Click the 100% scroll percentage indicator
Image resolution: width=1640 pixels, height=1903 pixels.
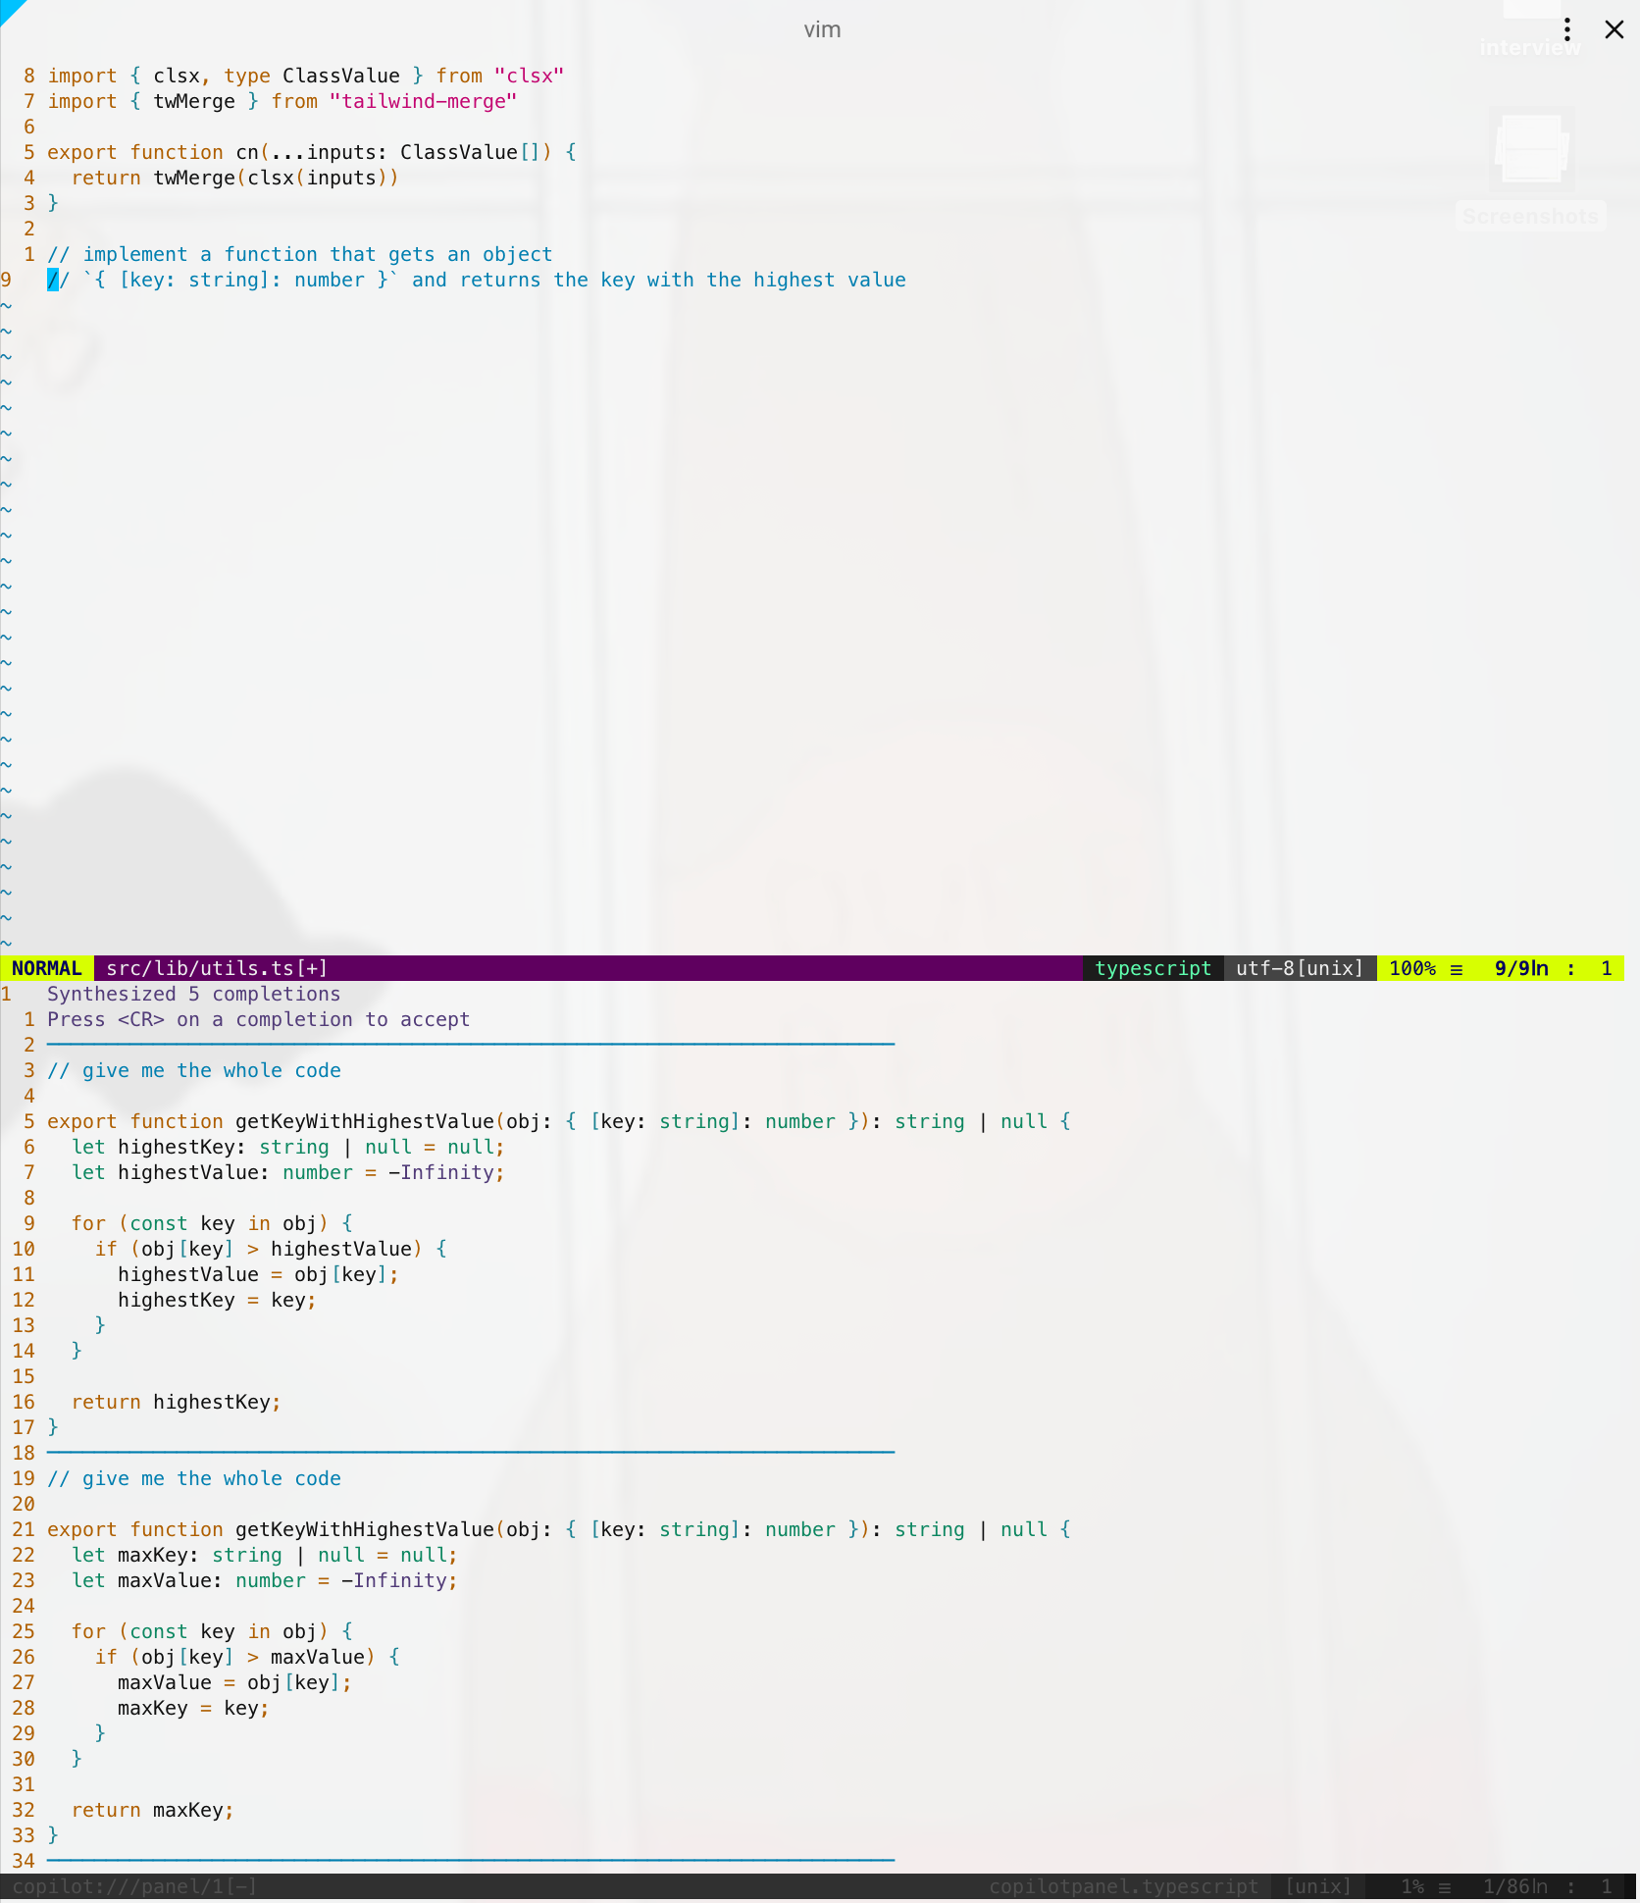(x=1412, y=968)
